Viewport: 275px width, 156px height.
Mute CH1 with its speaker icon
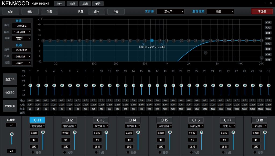coord(34,140)
